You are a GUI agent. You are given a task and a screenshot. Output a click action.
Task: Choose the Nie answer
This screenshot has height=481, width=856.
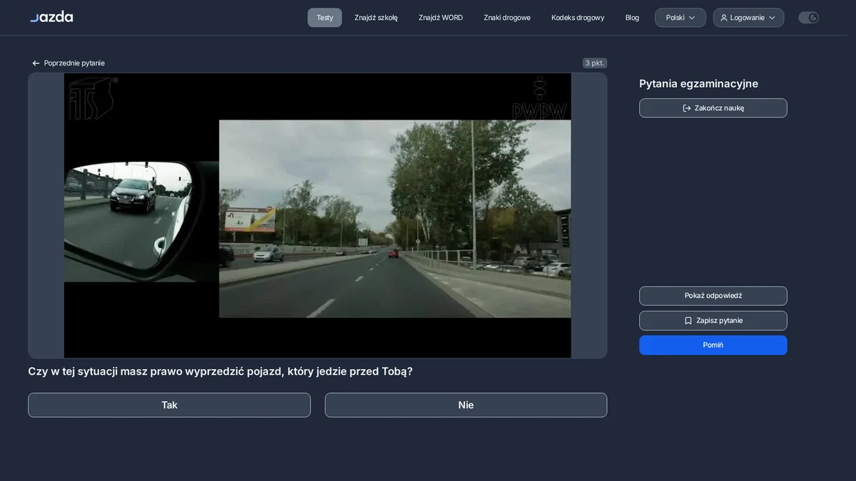(466, 405)
